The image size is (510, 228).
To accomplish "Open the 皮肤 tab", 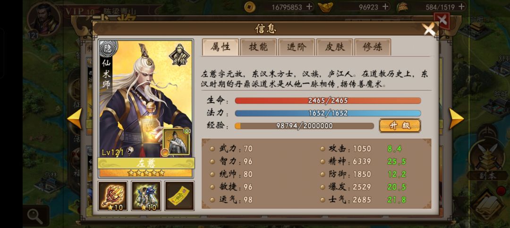I will [x=335, y=47].
